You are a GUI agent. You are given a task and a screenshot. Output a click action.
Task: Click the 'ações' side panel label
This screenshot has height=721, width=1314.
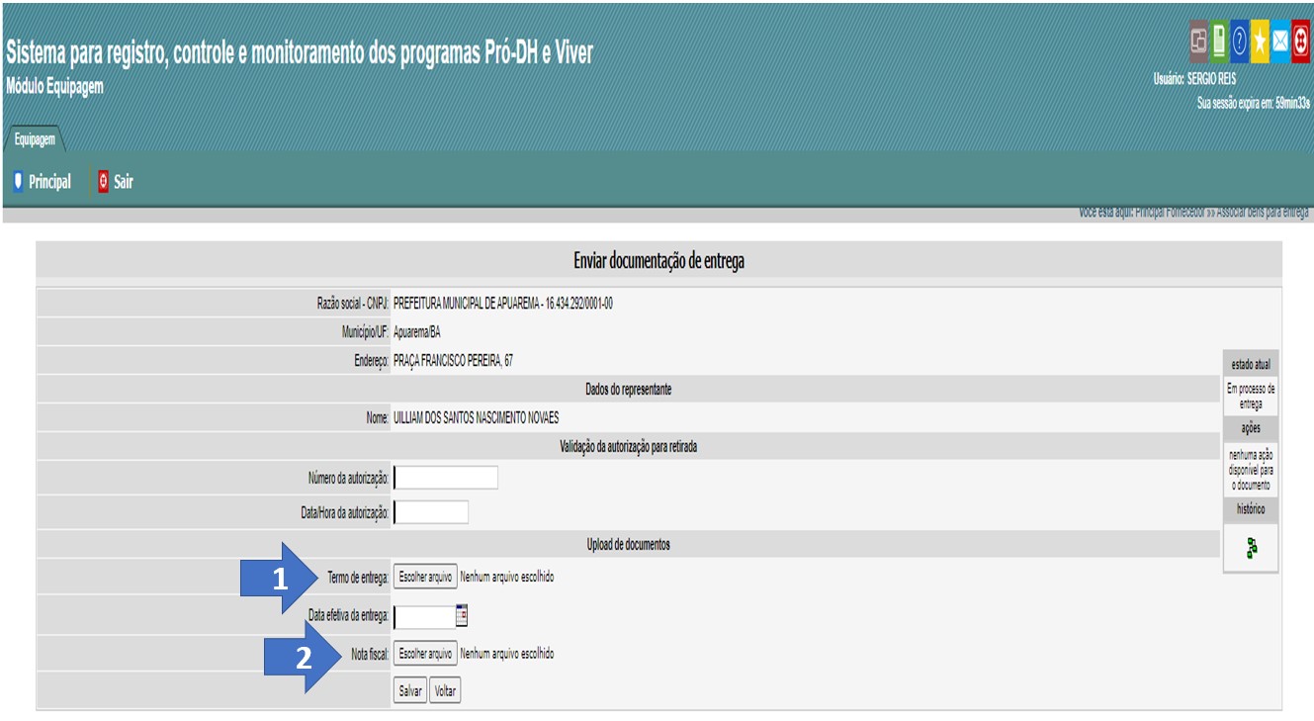tap(1251, 429)
